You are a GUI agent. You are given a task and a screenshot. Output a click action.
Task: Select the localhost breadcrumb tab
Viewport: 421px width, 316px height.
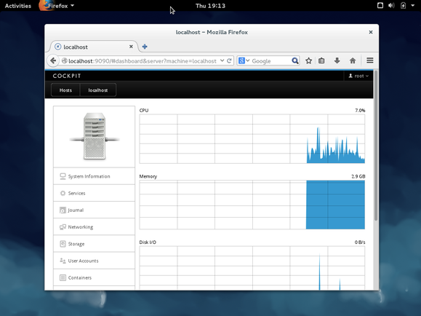tap(98, 90)
